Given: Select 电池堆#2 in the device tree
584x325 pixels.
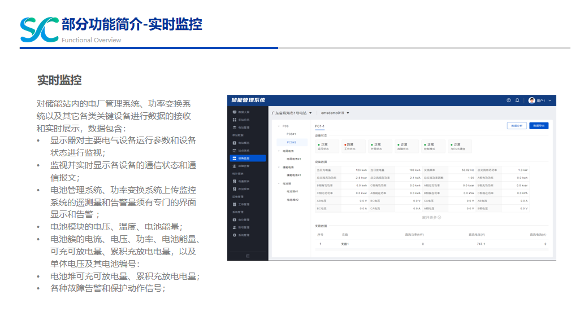Looking at the screenshot, I should click(x=292, y=200).
